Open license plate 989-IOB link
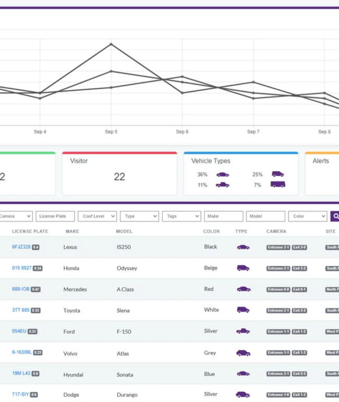Image resolution: width=339 pixels, height=402 pixels. point(21,289)
